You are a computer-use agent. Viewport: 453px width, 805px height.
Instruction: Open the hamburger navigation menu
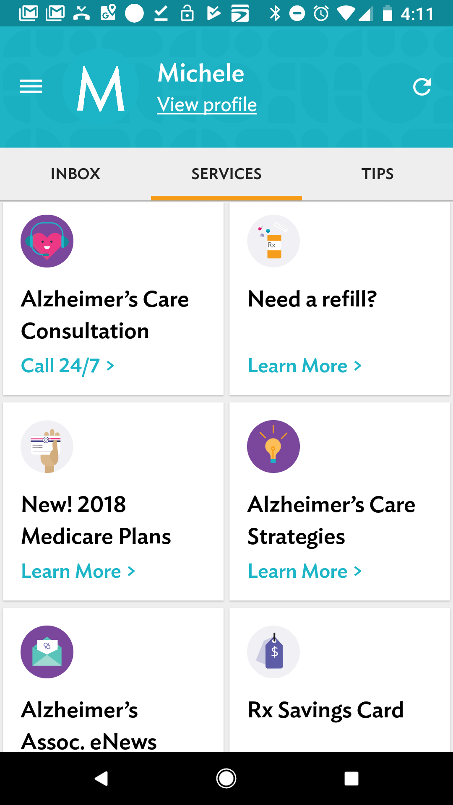31,87
